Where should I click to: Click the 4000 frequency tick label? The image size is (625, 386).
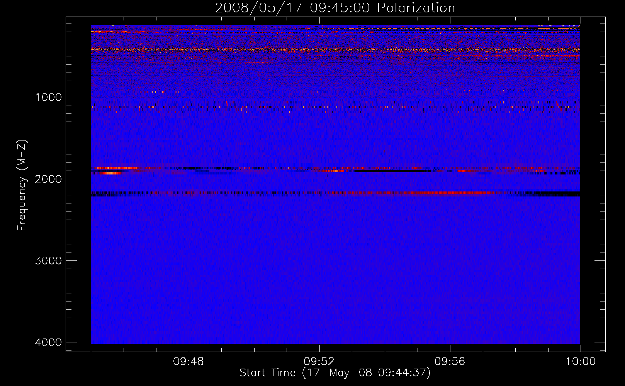[48, 342]
